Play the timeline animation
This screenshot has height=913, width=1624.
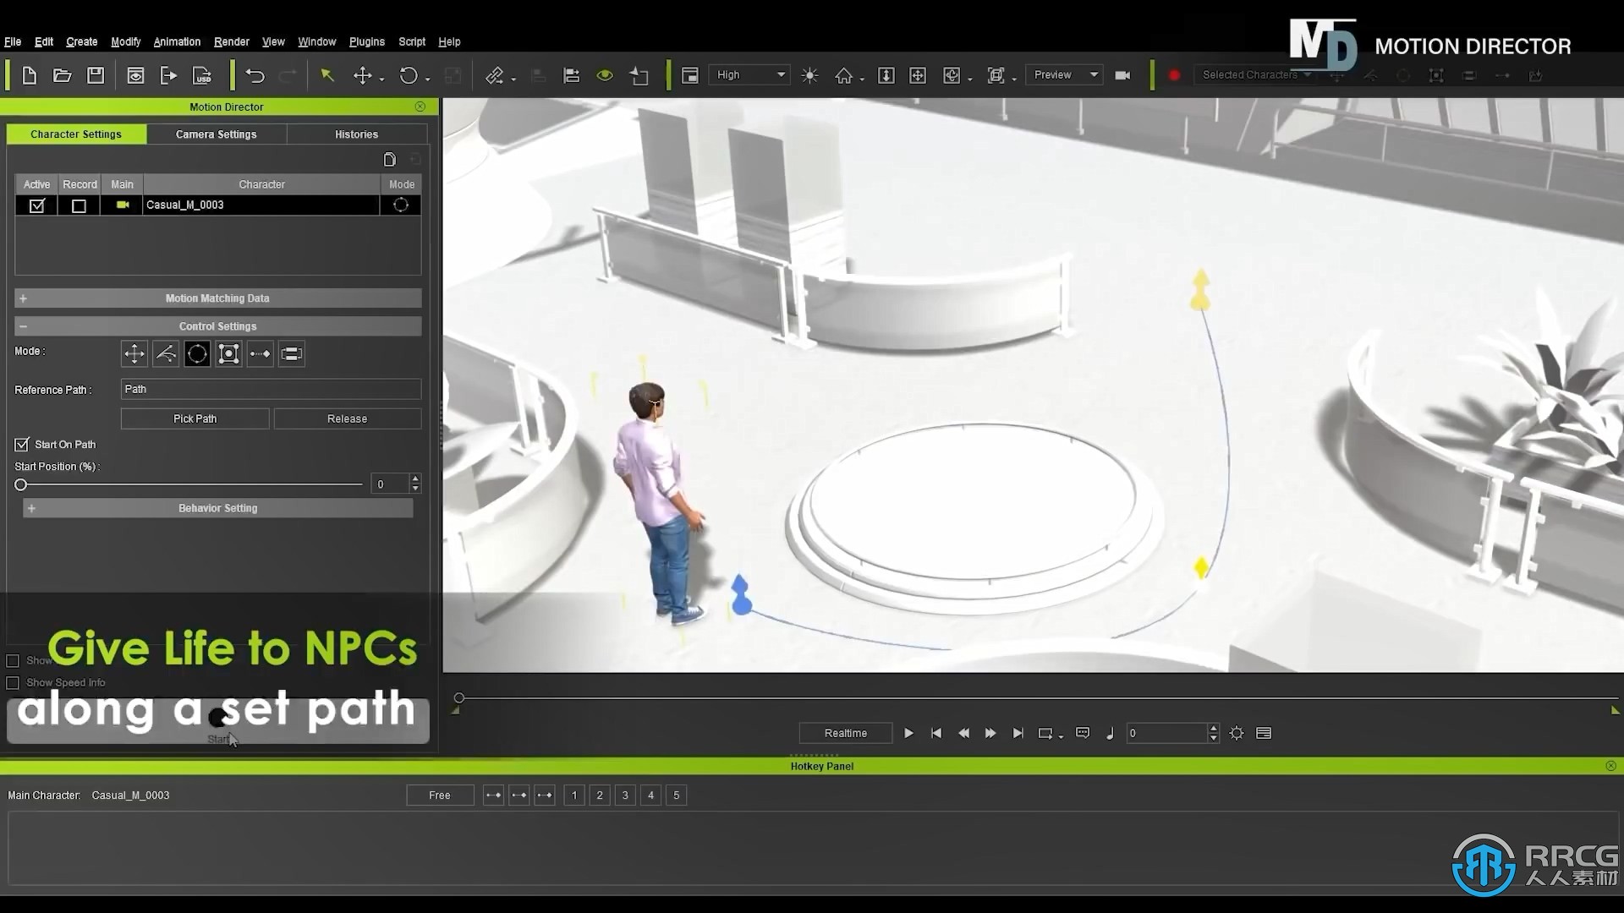[x=908, y=733]
